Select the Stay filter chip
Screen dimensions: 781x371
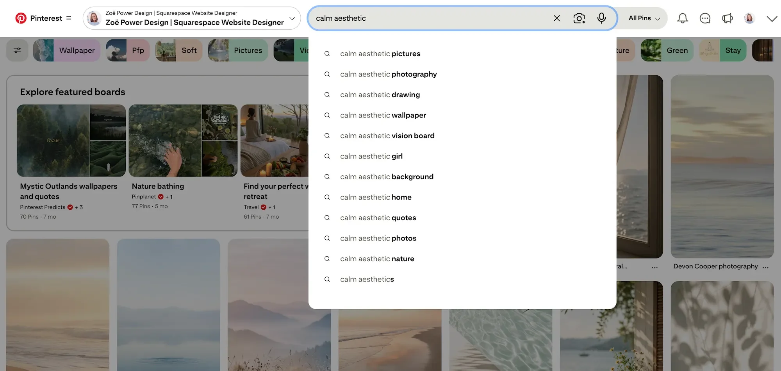(722, 50)
